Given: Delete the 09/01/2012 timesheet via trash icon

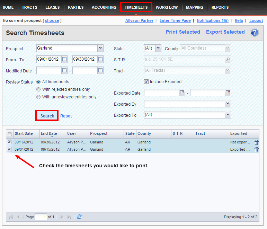Looking at the screenshot, I should tap(256, 150).
